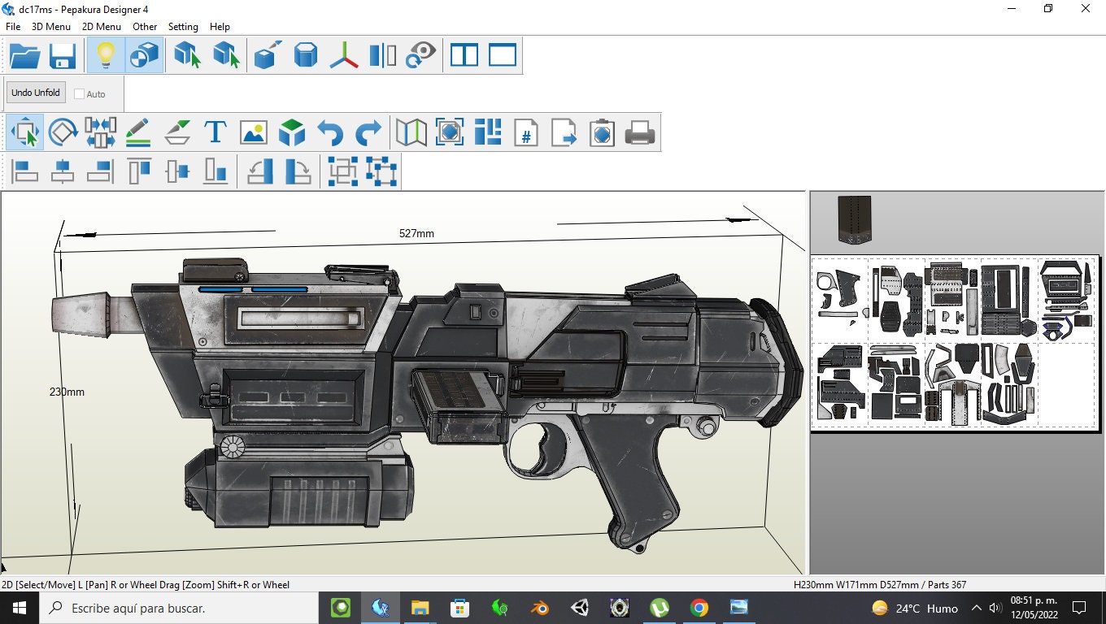This screenshot has width=1106, height=624.
Task: Open the 2D Menu
Action: click(x=101, y=26)
